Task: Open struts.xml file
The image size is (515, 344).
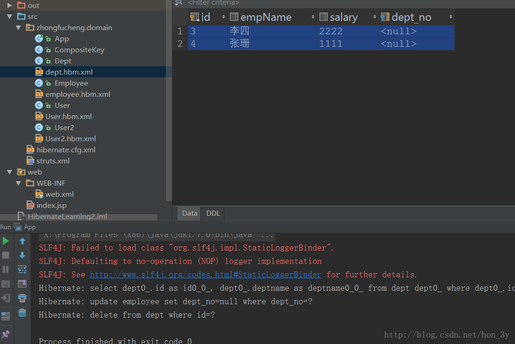Action: click(53, 161)
